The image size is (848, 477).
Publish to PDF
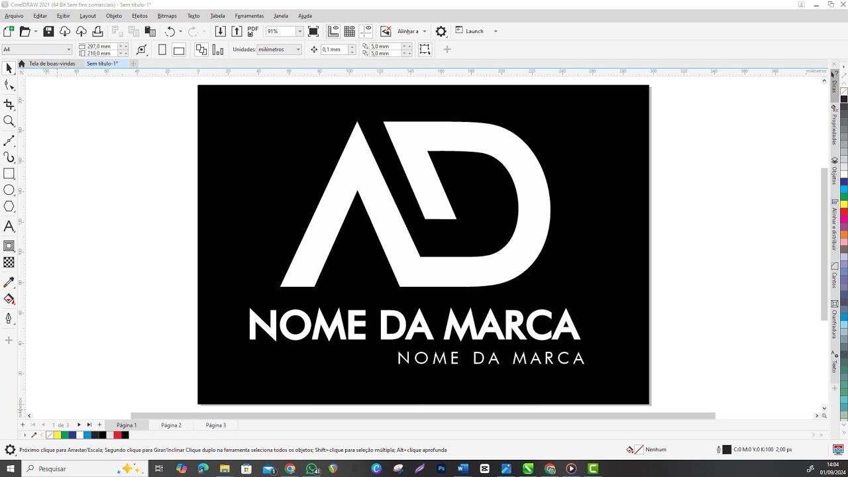253,31
